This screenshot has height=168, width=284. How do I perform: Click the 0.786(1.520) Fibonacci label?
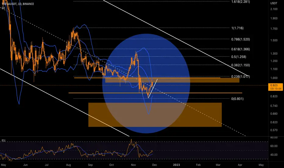tap(240, 39)
